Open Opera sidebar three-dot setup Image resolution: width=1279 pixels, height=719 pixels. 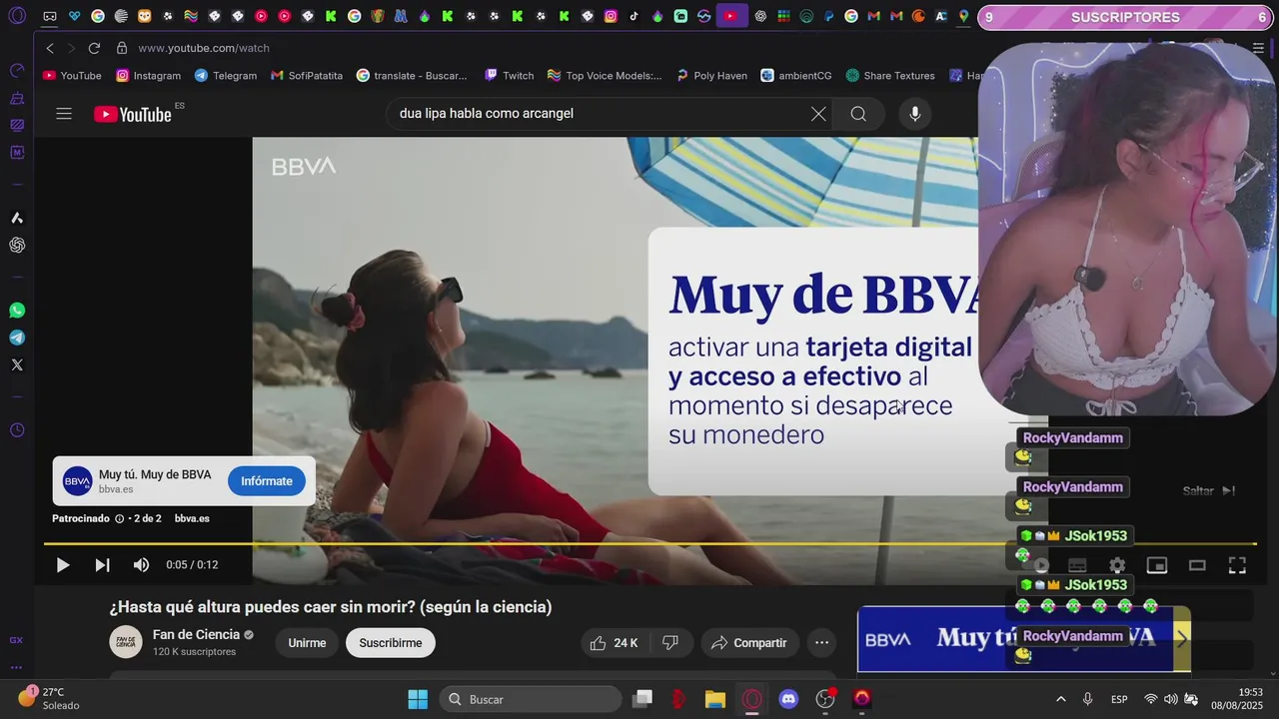click(17, 667)
